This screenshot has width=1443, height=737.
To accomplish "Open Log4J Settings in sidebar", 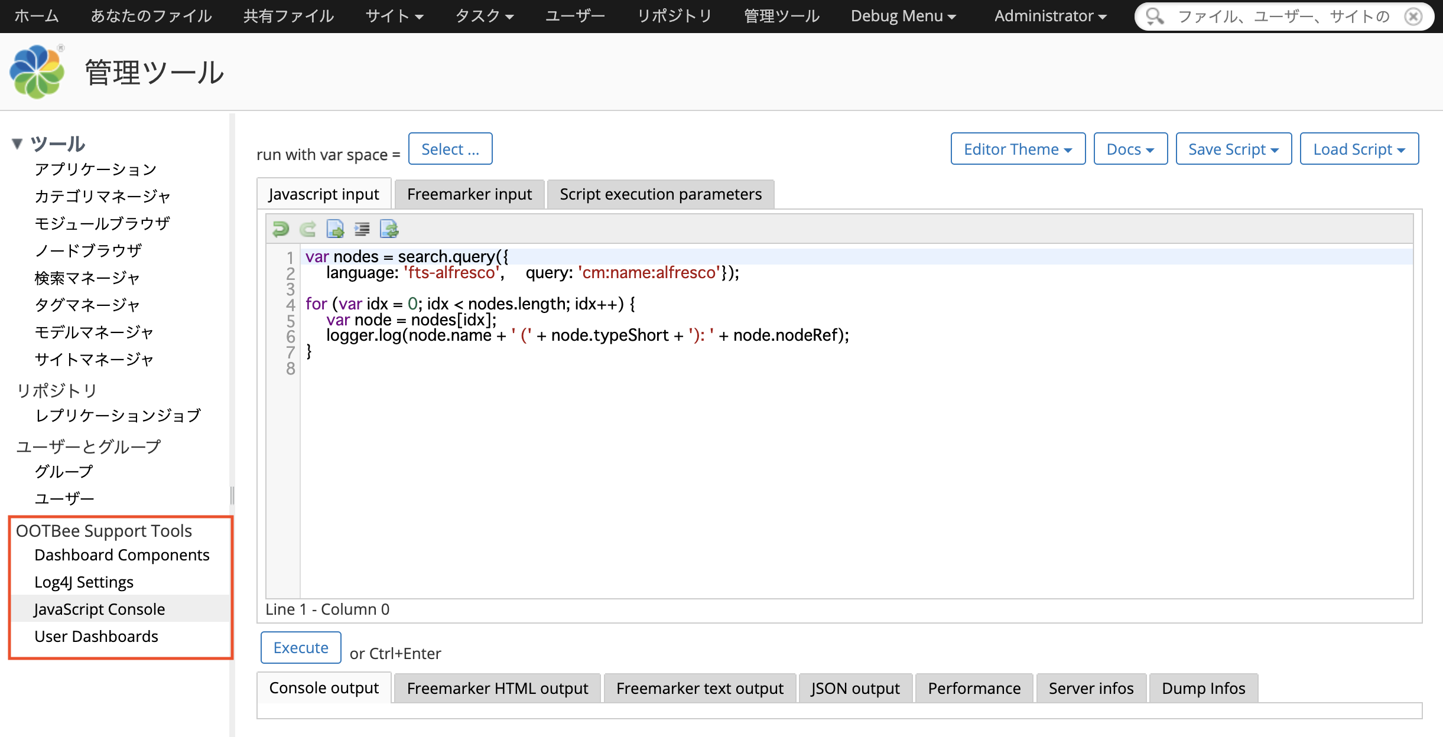I will 84,582.
